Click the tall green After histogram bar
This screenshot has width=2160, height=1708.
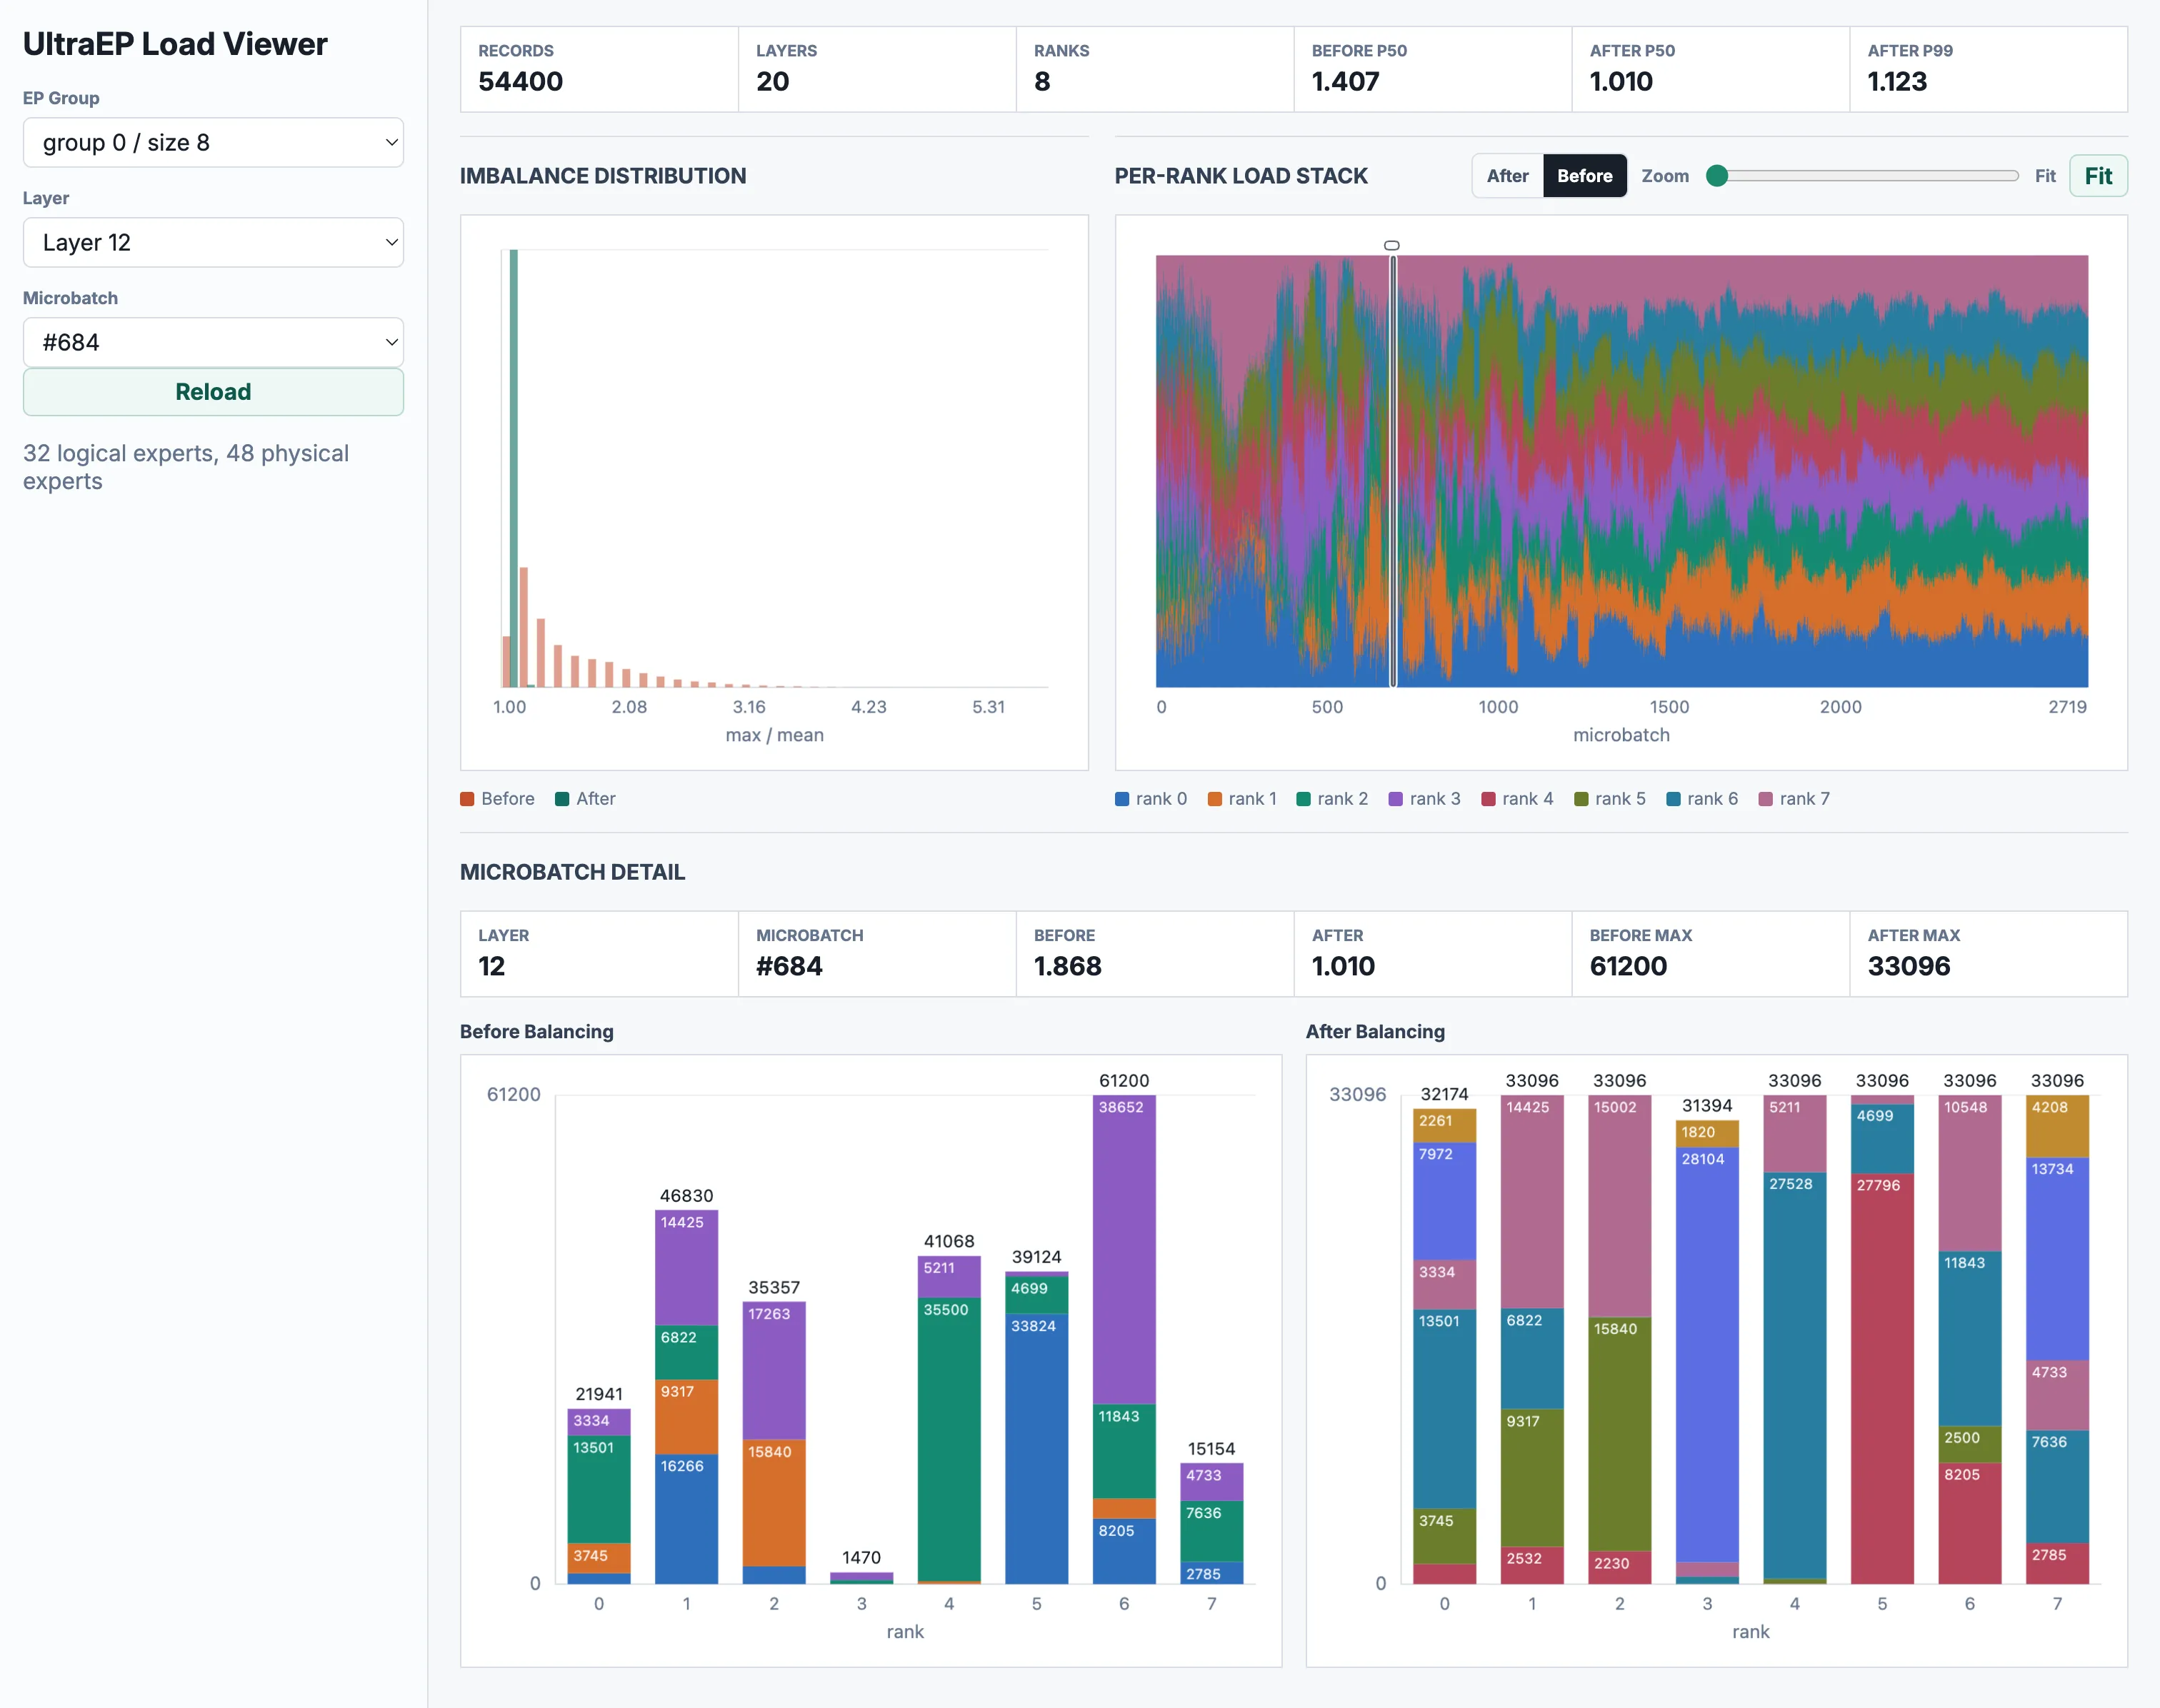click(x=514, y=468)
